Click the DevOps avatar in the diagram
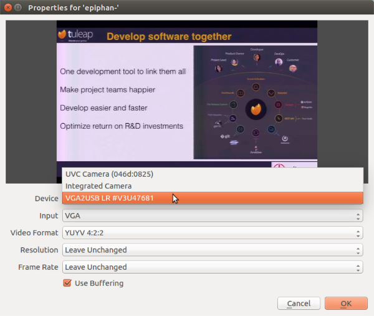 (x=279, y=61)
